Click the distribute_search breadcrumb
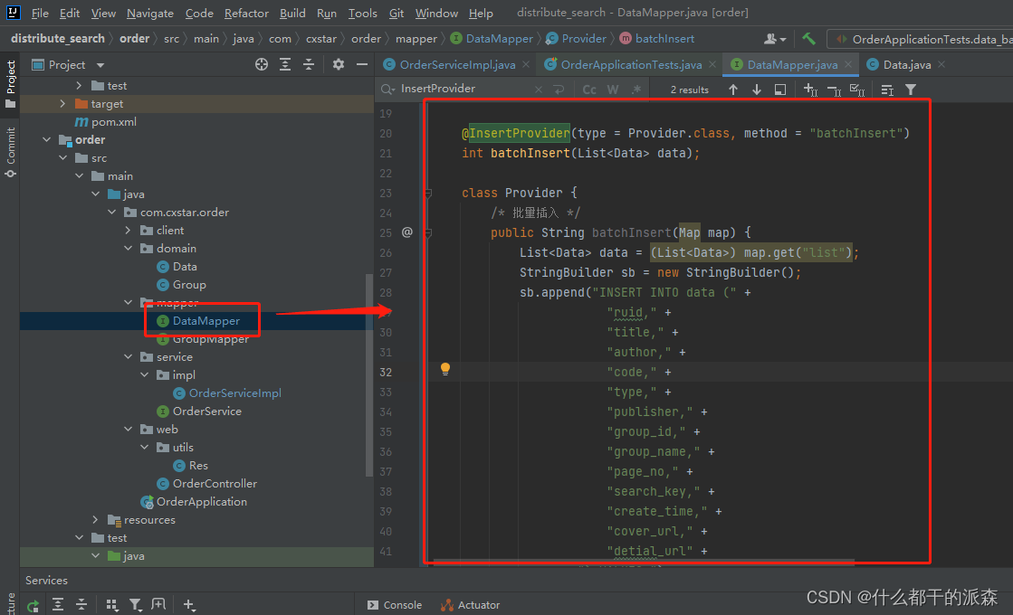Screen dimensions: 1013x615 [58, 39]
